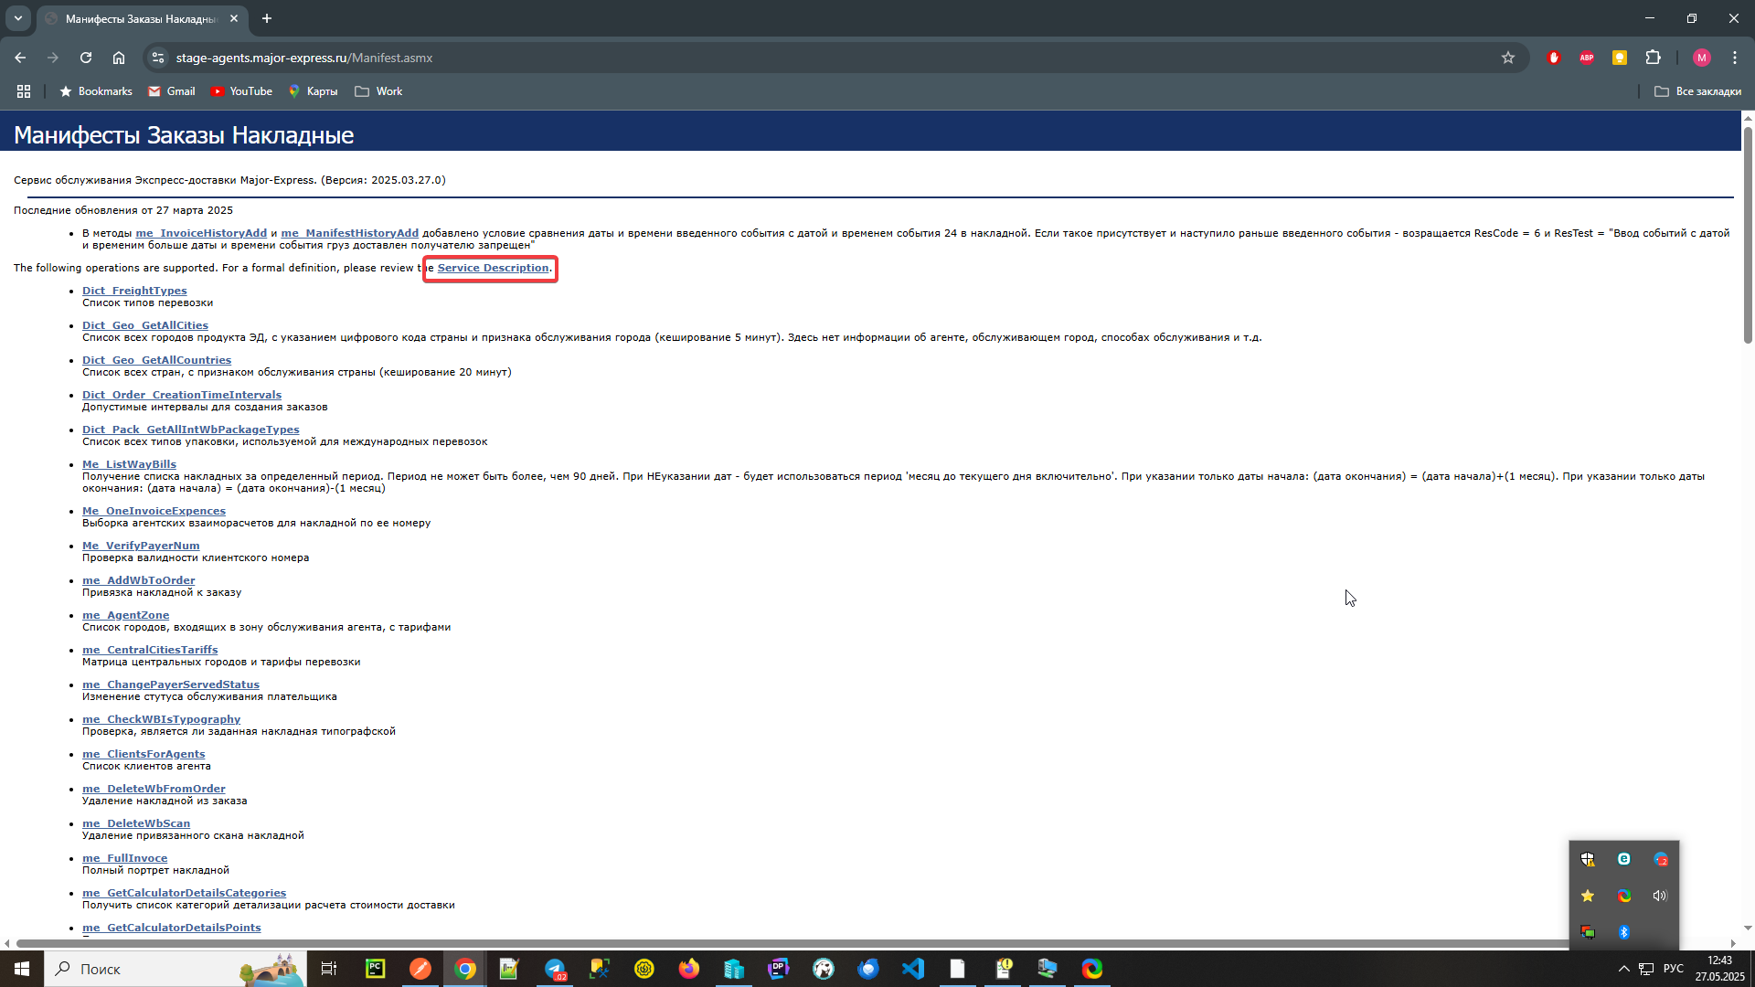
Task: Open the Service Description link
Action: pos(493,268)
